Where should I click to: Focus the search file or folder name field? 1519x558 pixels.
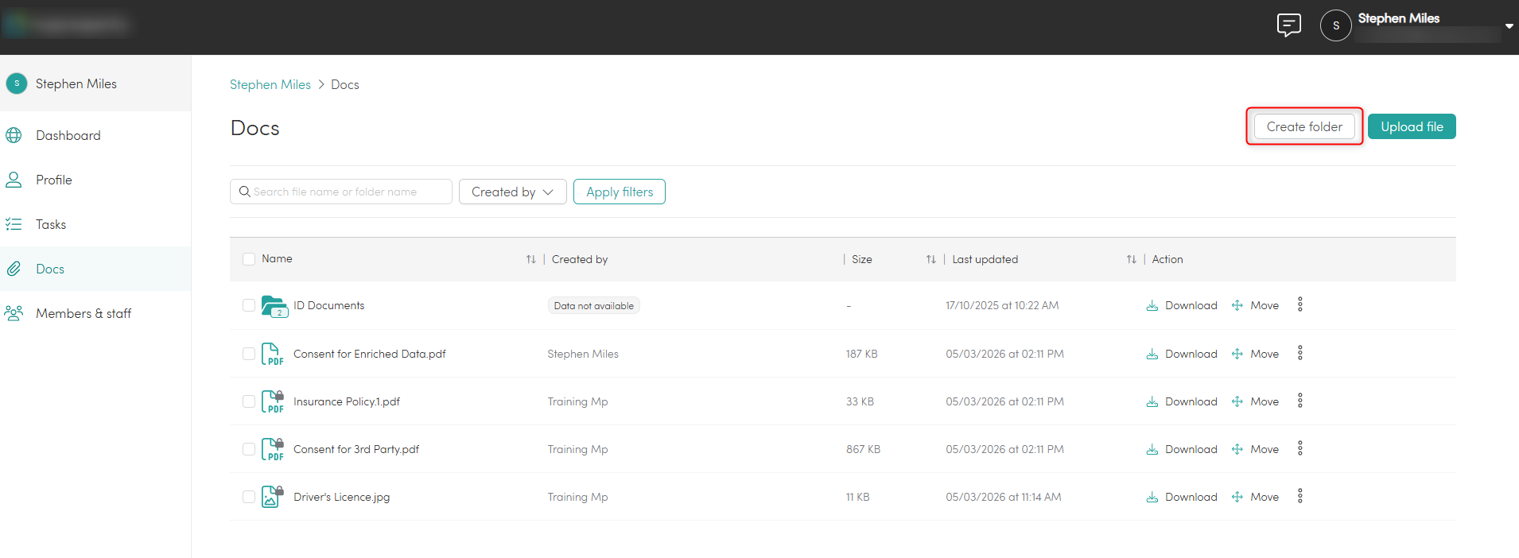click(341, 192)
